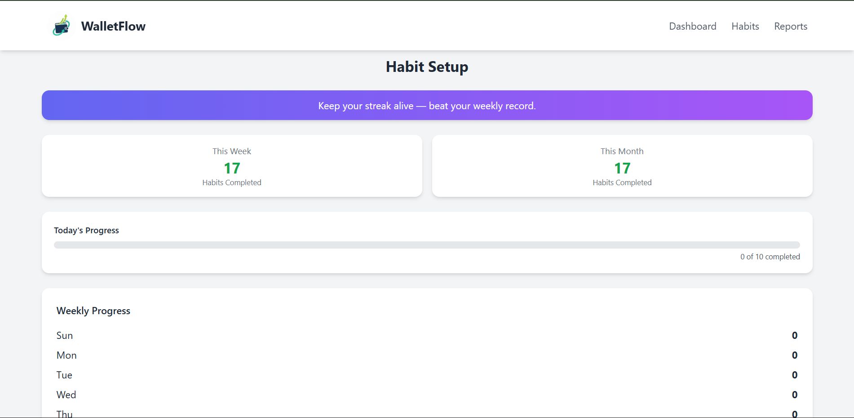This screenshot has width=854, height=418.
Task: Click the Mon row label
Action: point(66,355)
